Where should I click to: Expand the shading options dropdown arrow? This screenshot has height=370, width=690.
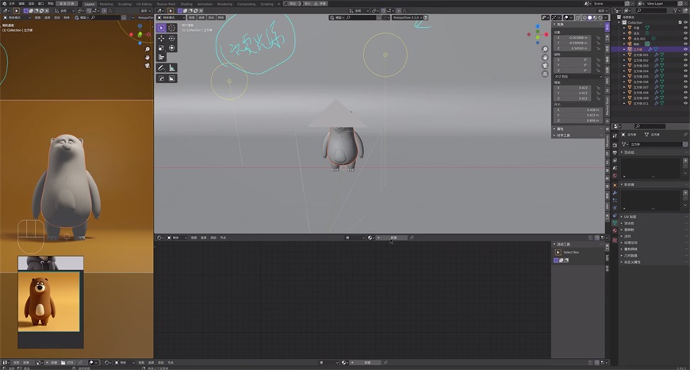click(606, 17)
